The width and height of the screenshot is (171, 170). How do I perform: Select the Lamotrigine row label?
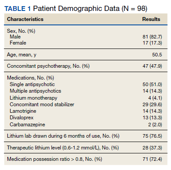23,111
